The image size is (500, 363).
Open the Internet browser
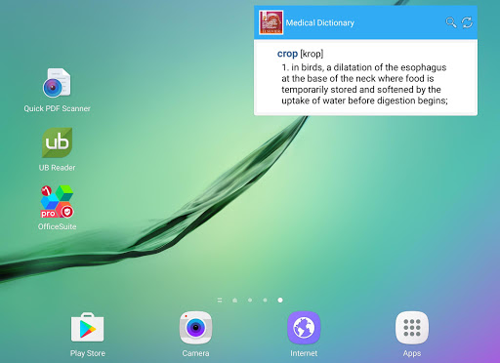[304, 328]
